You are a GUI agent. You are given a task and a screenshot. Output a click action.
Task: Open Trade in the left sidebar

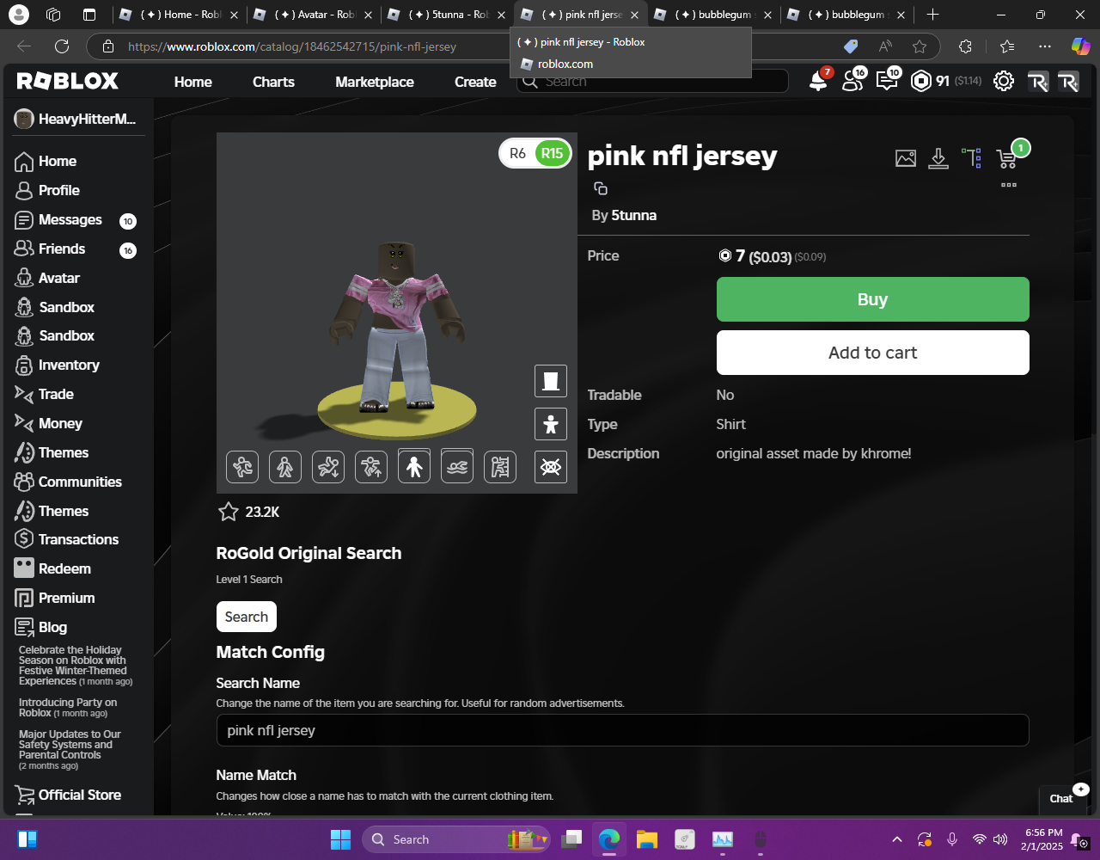click(x=44, y=394)
